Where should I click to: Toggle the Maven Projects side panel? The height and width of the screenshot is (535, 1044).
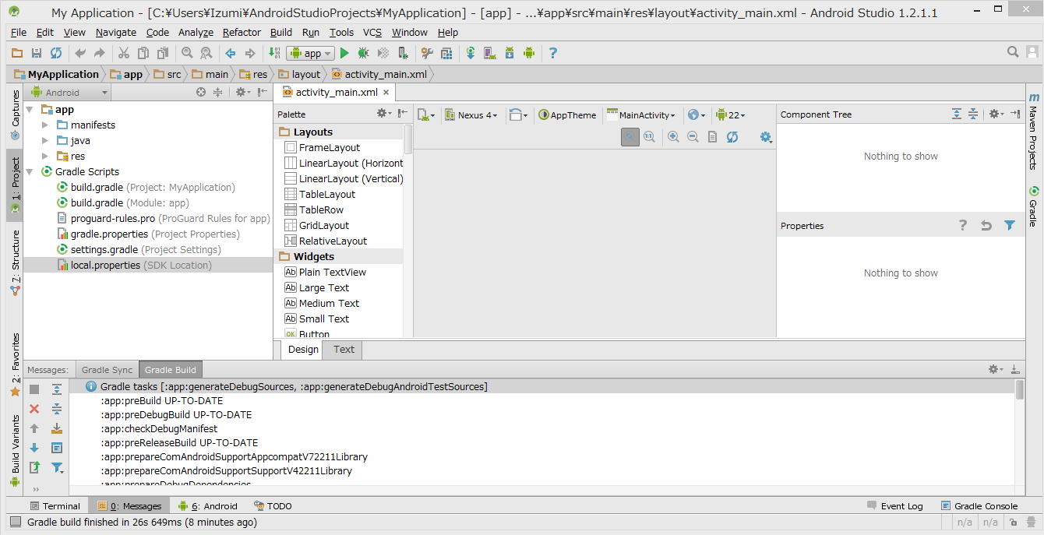[1034, 131]
